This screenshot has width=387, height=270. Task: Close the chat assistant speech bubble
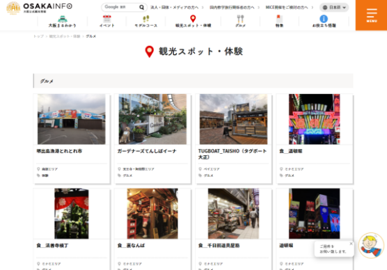(351, 244)
